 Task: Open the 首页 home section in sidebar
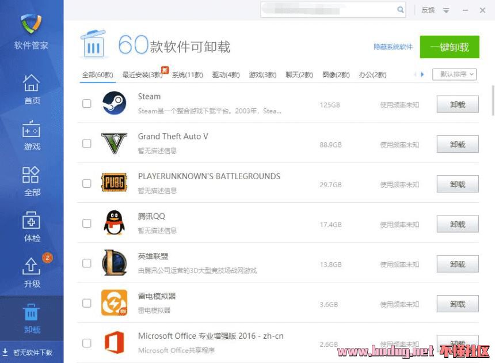tap(32, 89)
